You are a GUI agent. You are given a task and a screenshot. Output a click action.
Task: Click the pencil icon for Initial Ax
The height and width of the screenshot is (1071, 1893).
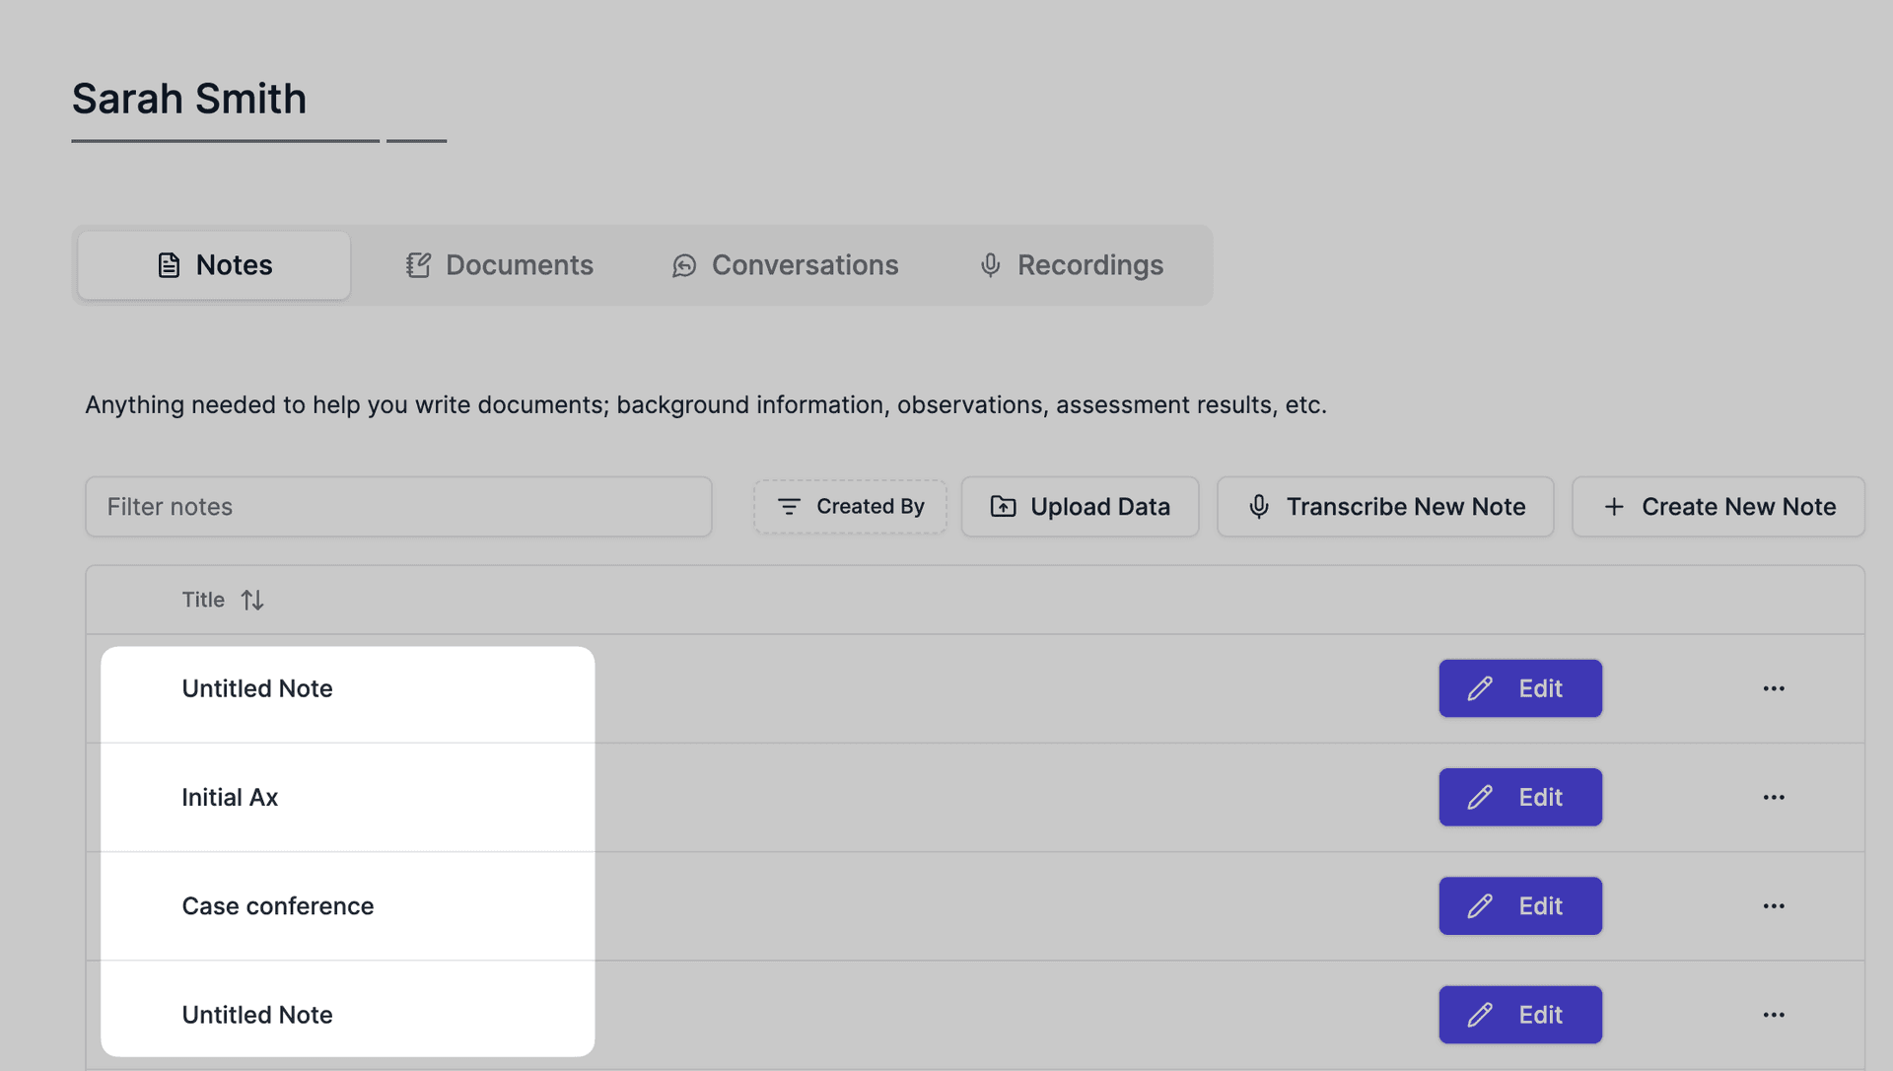pyautogui.click(x=1480, y=797)
